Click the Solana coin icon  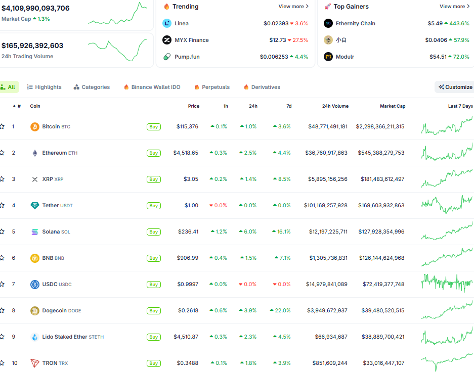[x=34, y=231]
